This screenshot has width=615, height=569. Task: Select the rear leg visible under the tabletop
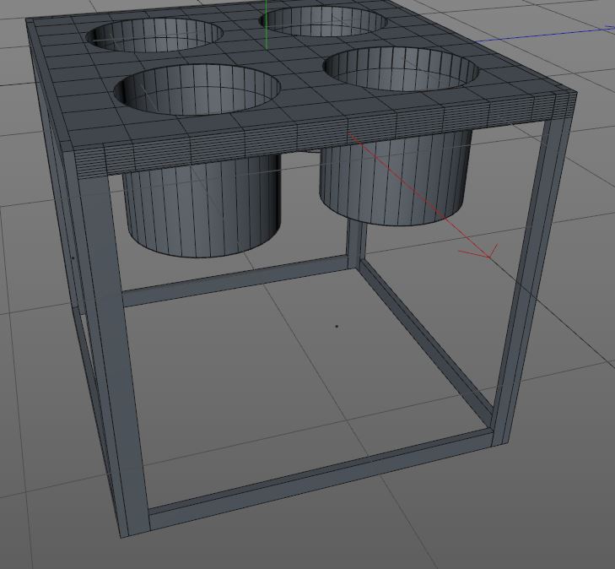pyautogui.click(x=357, y=244)
